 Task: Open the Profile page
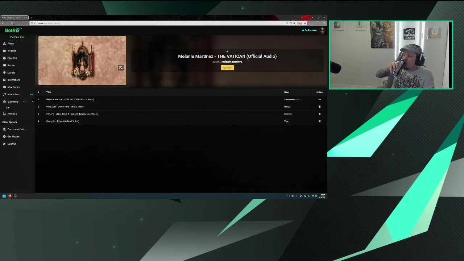[x=11, y=65]
